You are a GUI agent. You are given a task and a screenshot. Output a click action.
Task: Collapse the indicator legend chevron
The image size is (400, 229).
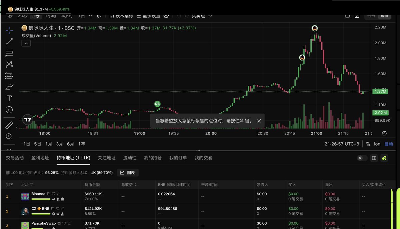26,43
